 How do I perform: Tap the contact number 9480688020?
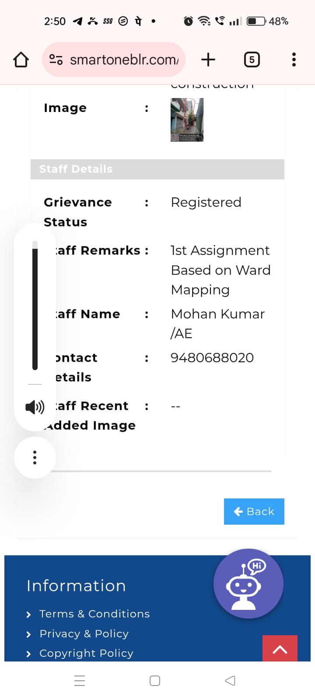(x=212, y=357)
